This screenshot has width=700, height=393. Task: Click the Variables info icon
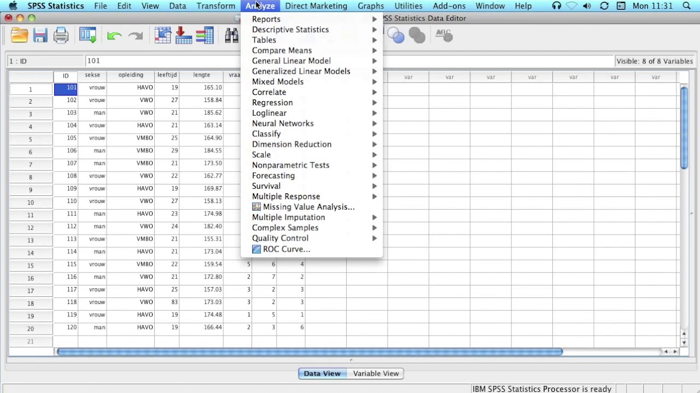pos(205,36)
